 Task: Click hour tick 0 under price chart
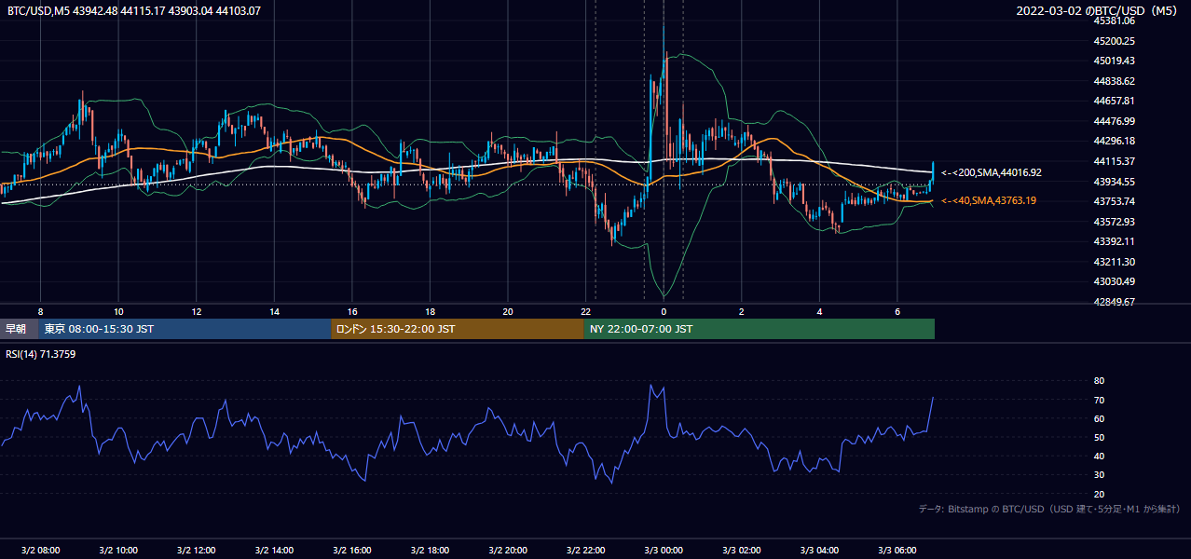pos(664,311)
